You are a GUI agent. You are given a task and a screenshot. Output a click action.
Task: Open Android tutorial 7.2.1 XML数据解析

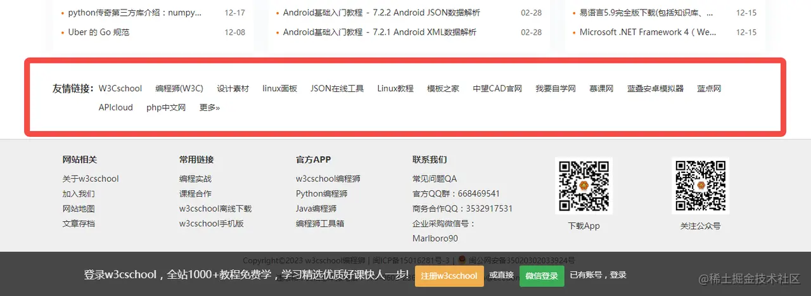380,32
